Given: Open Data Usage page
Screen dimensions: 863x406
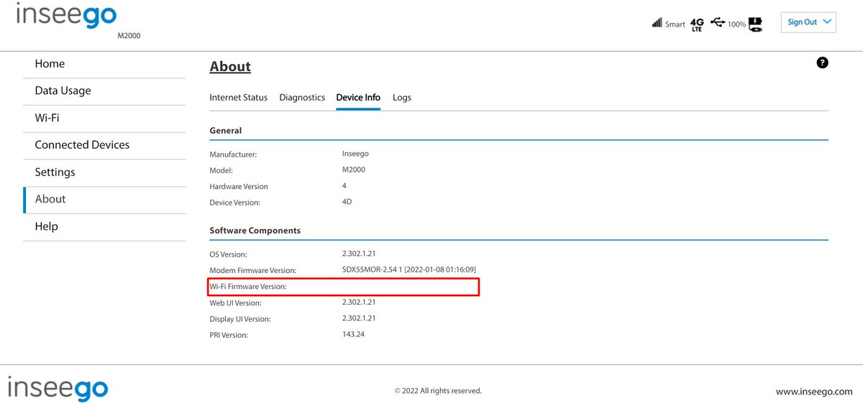Looking at the screenshot, I should coord(104,91).
